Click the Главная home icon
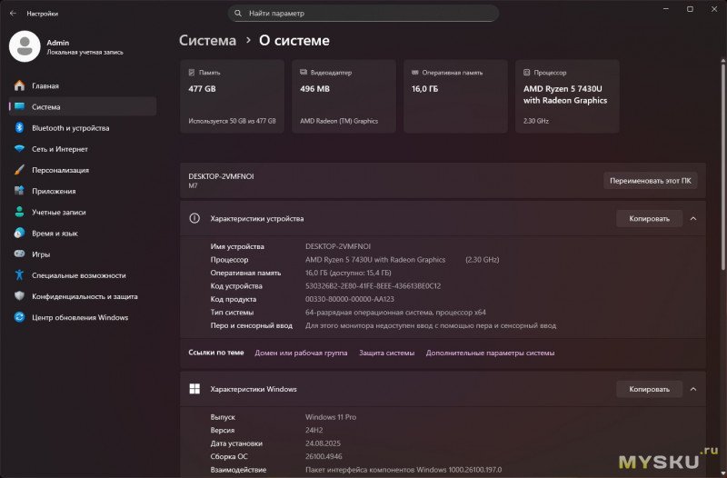 19,85
